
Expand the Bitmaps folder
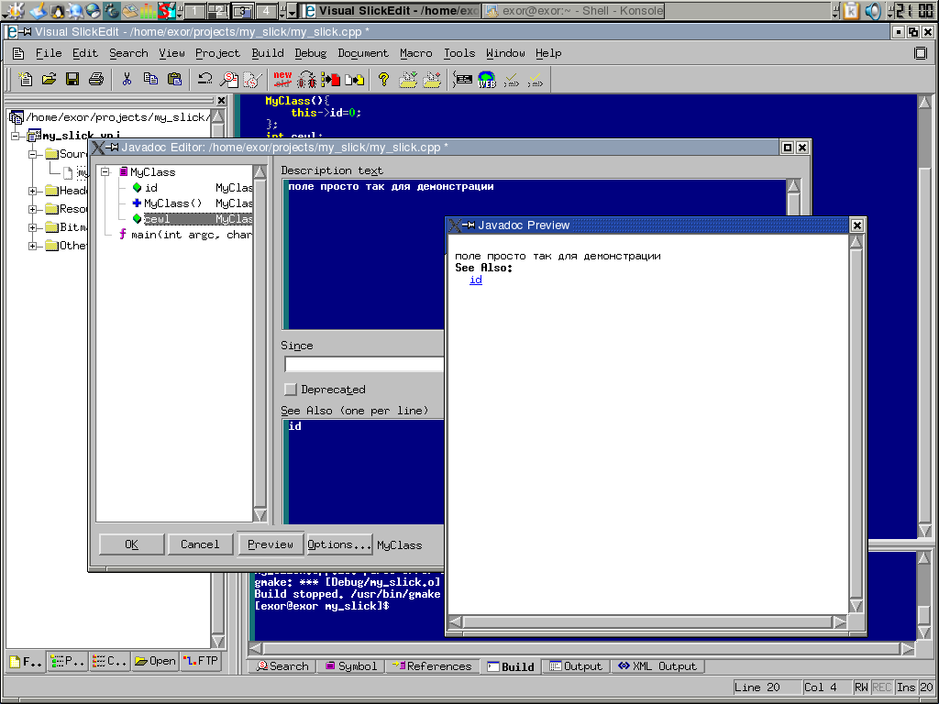pyautogui.click(x=33, y=227)
